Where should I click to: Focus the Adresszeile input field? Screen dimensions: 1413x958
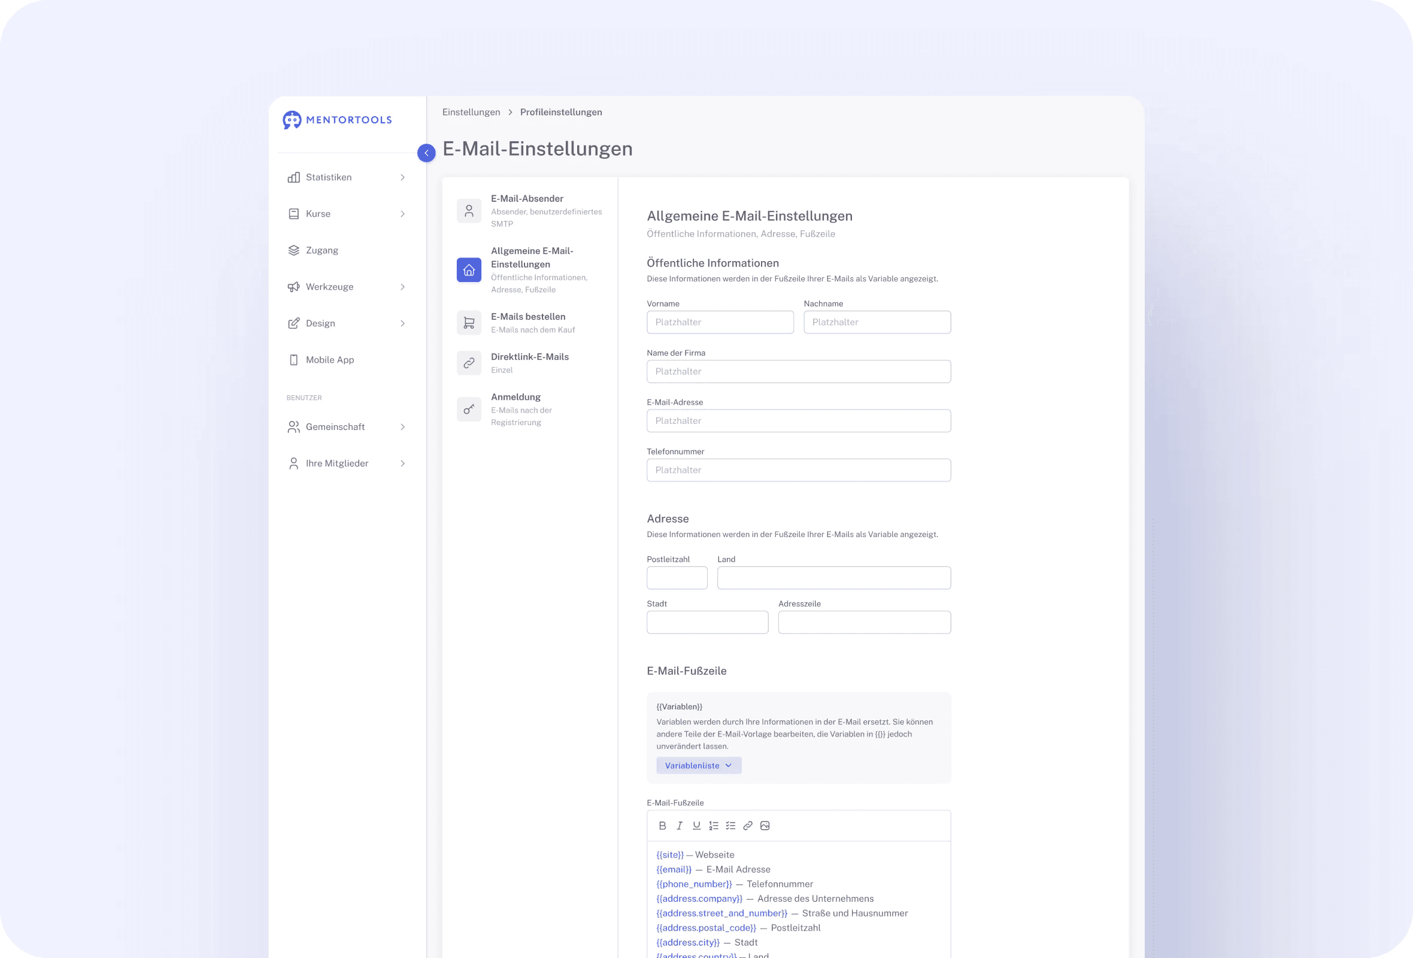[x=864, y=623]
